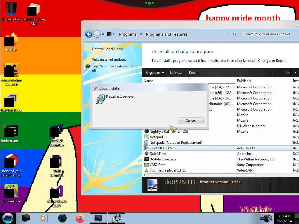
Task: Open 'none of you retards kno...' desktop icon
Action: click(11, 165)
